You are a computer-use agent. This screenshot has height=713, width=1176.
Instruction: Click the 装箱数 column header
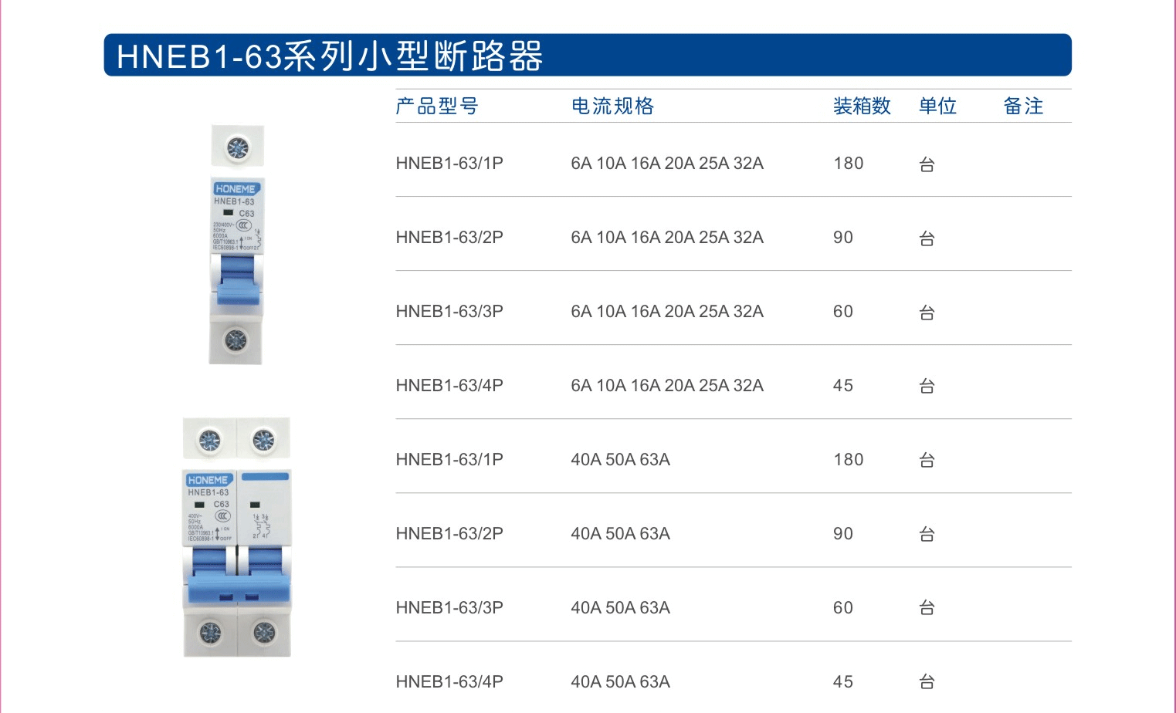[x=862, y=106]
